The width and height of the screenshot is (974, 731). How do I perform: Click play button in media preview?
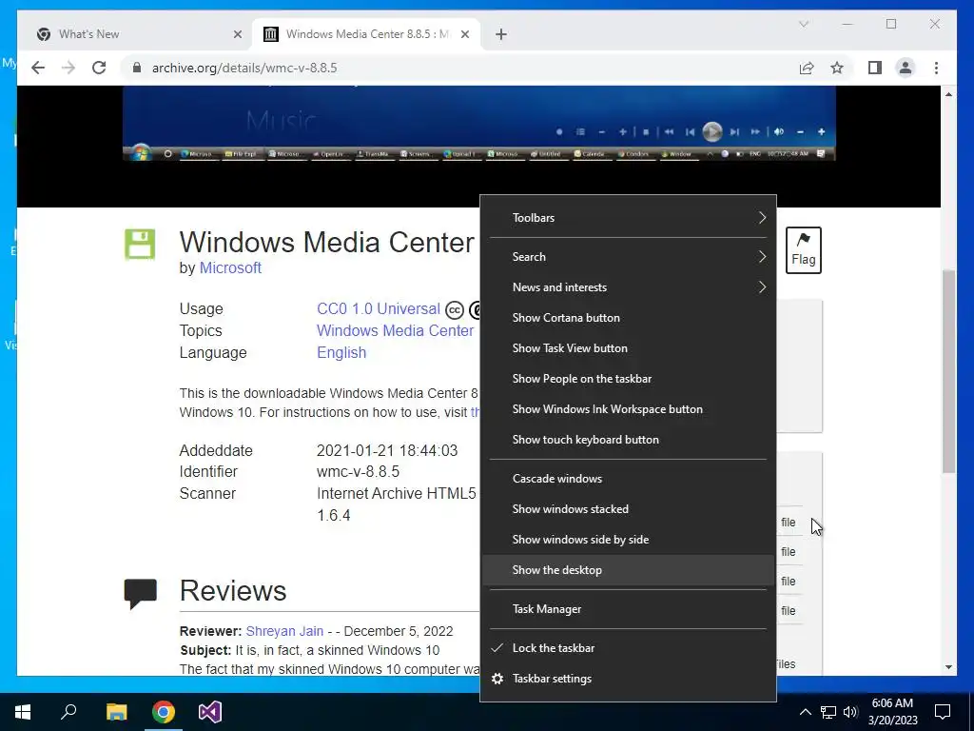click(711, 131)
